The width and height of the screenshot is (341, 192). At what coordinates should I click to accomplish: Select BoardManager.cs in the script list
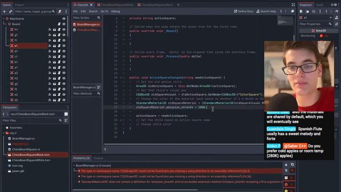point(86,25)
